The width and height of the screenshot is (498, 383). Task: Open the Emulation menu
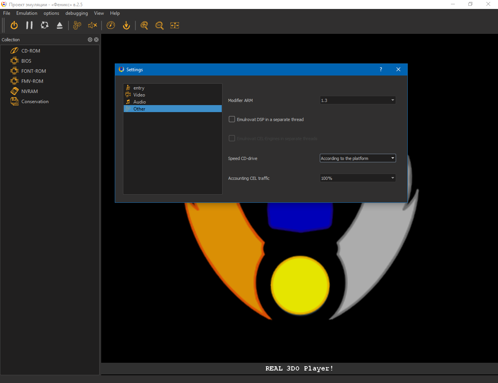[27, 13]
